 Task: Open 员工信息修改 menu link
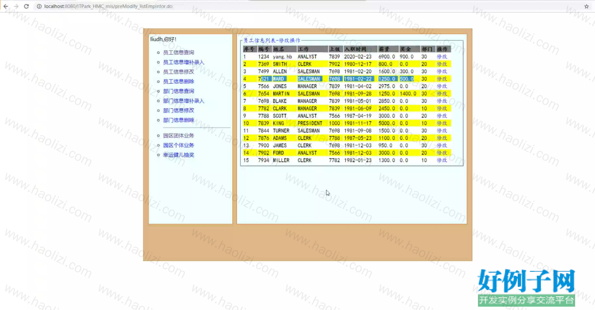[179, 72]
